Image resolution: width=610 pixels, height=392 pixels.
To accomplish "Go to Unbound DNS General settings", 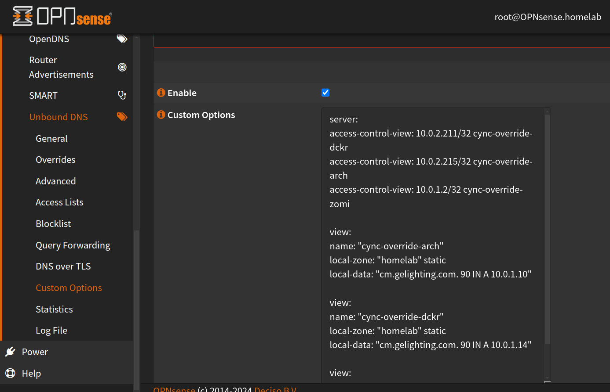I will click(x=51, y=138).
